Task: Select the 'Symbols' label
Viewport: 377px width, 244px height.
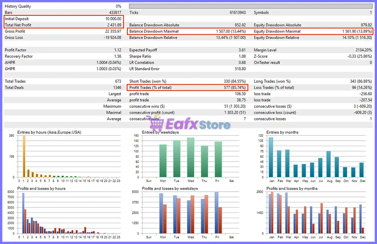Action: click(261, 13)
